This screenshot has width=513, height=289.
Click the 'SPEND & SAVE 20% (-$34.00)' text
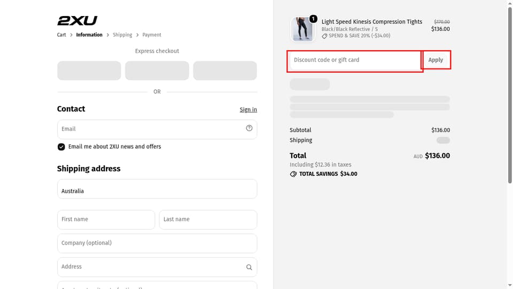click(x=359, y=36)
